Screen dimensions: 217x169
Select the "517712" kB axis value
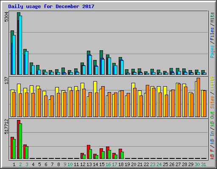[x=6, y=126]
